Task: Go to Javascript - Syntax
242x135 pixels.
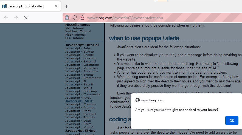Action: click(80, 52)
